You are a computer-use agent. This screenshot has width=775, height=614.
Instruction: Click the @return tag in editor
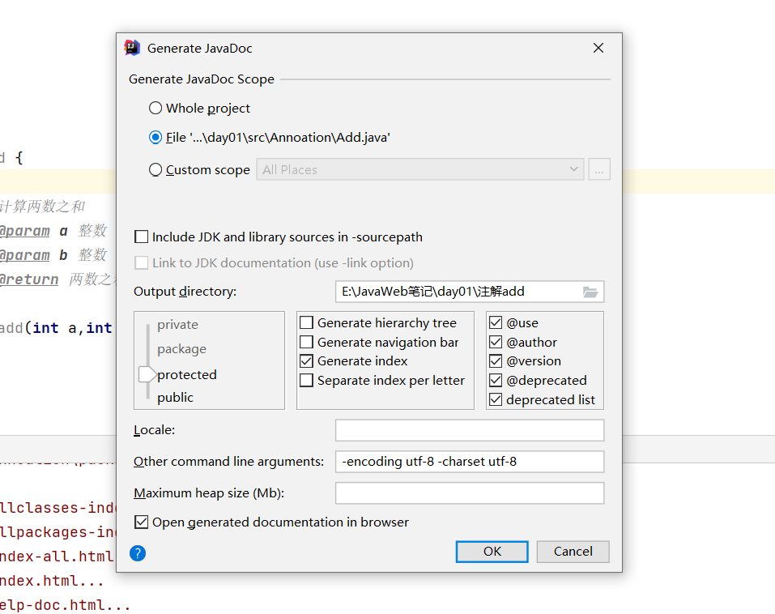29,279
